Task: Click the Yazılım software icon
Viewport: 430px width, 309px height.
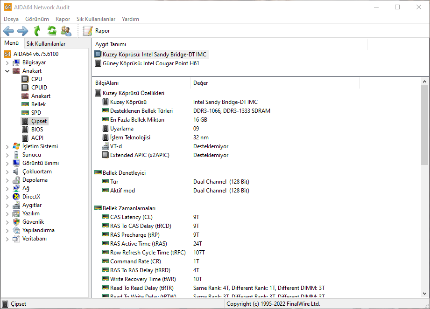Action: tap(16, 213)
